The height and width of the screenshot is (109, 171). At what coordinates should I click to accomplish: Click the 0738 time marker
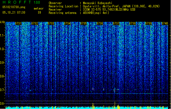click(x=132, y=23)
